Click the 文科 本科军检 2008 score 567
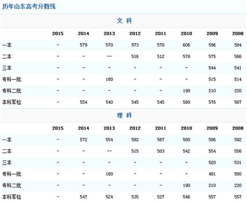This screenshot has width=247, height=203. click(238, 102)
